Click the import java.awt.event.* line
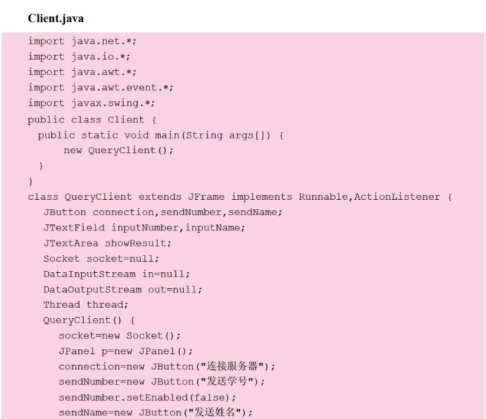The height and width of the screenshot is (419, 486). (x=101, y=87)
